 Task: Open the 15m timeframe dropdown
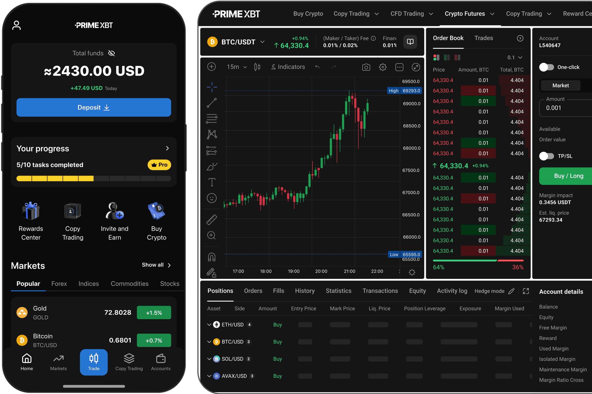(x=236, y=67)
